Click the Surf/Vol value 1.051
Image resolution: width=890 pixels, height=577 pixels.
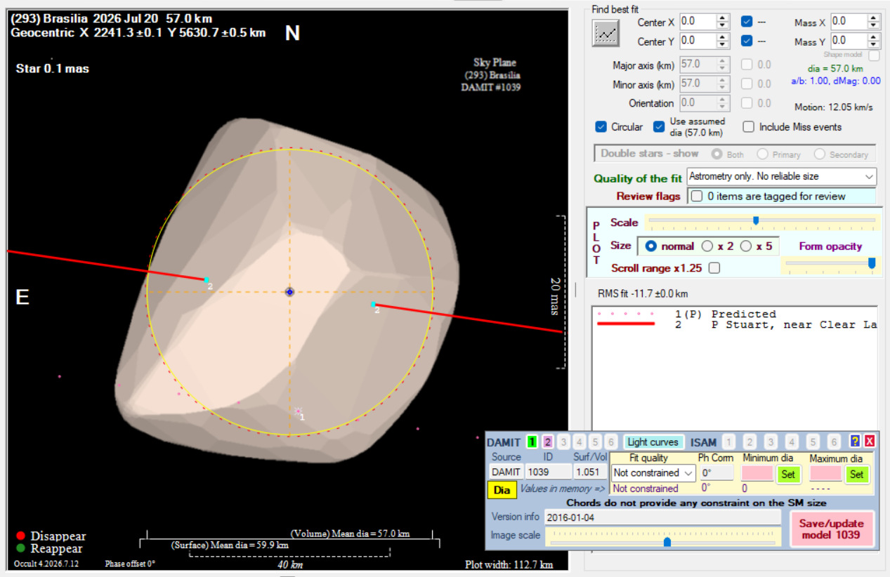tap(589, 472)
